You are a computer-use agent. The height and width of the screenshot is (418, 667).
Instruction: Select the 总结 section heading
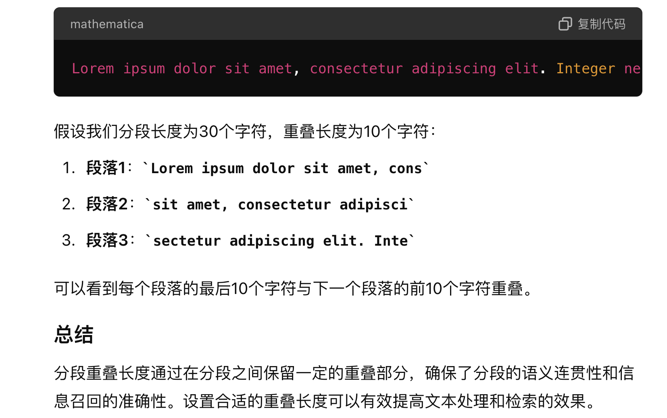(x=73, y=333)
